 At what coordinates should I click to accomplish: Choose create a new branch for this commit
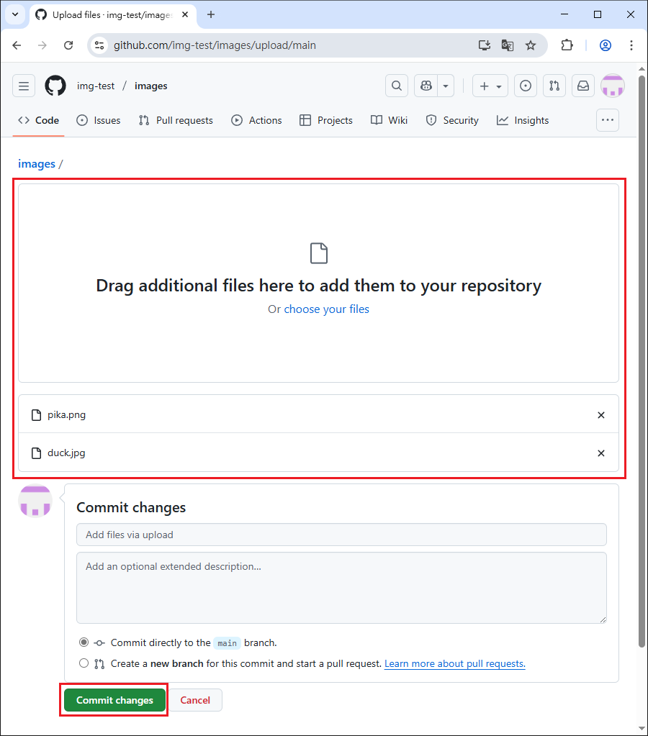[84, 663]
